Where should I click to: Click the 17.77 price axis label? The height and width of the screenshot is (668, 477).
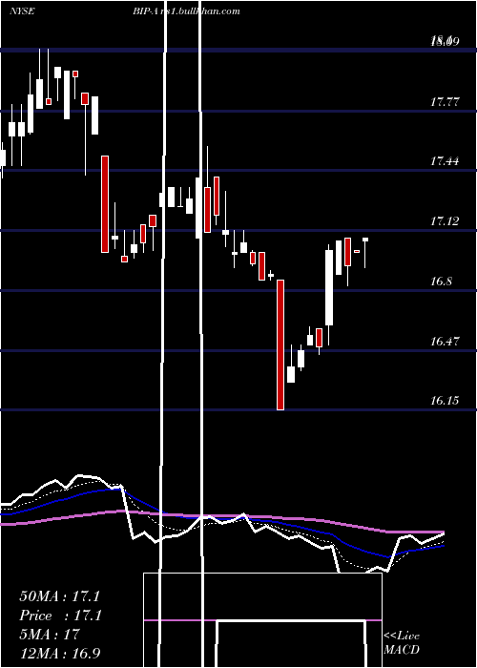[445, 102]
